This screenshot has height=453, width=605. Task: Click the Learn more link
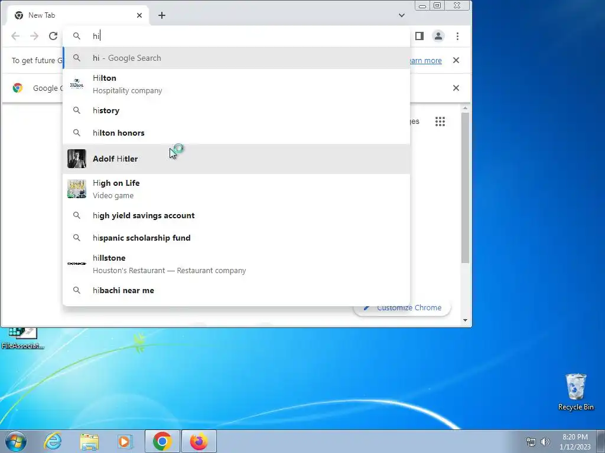[426, 61]
